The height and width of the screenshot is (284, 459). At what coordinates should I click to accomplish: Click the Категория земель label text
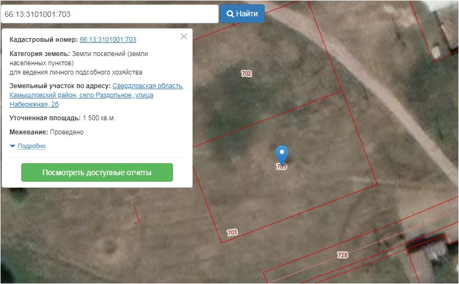pos(40,54)
